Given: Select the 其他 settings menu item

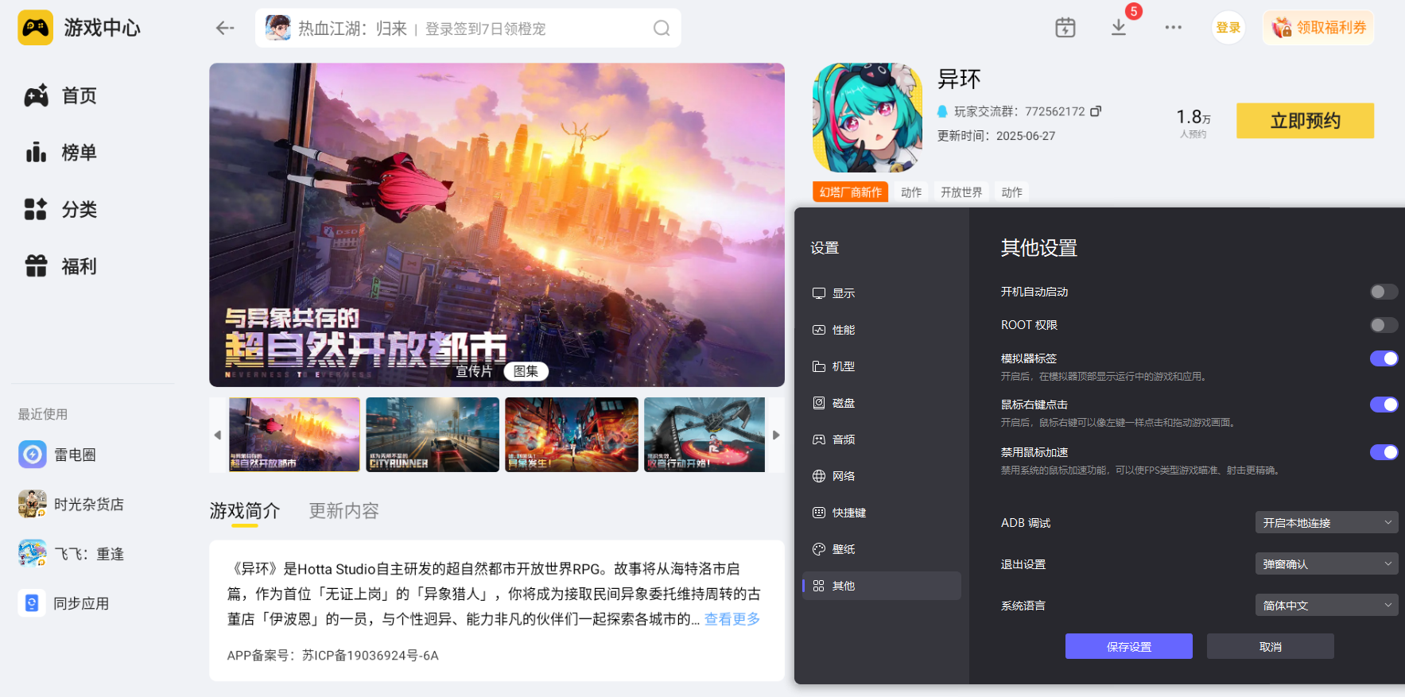Looking at the screenshot, I should [x=881, y=586].
